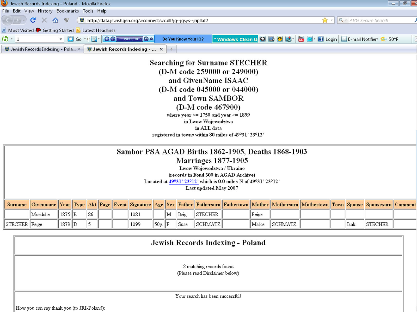417x312 pixels.
Task: Click the Surname column header
Action: point(17,205)
